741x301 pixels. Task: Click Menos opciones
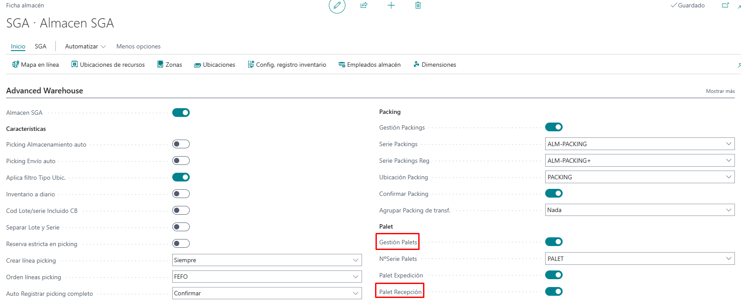pyautogui.click(x=138, y=46)
